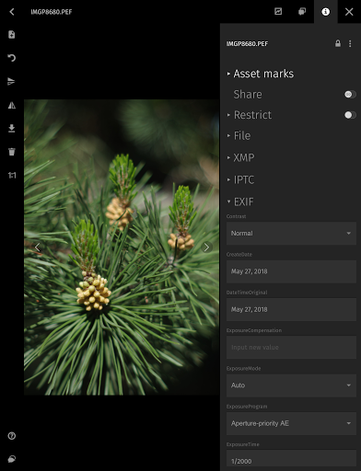Click the ExposureCompensation input field
The height and width of the screenshot is (471, 361).
(291, 348)
